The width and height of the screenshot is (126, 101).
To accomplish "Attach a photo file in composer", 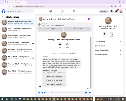I will coord(42,93).
